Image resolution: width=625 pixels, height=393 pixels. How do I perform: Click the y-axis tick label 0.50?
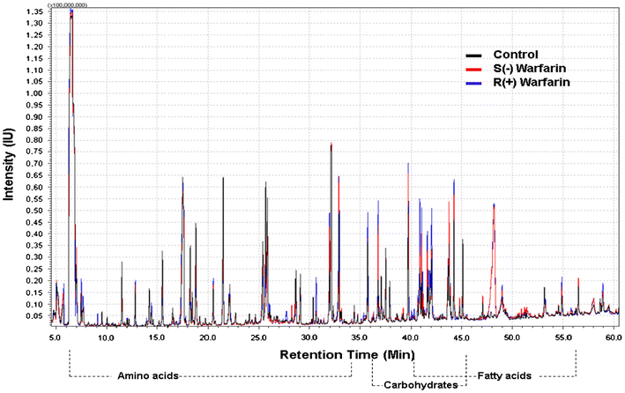click(34, 211)
